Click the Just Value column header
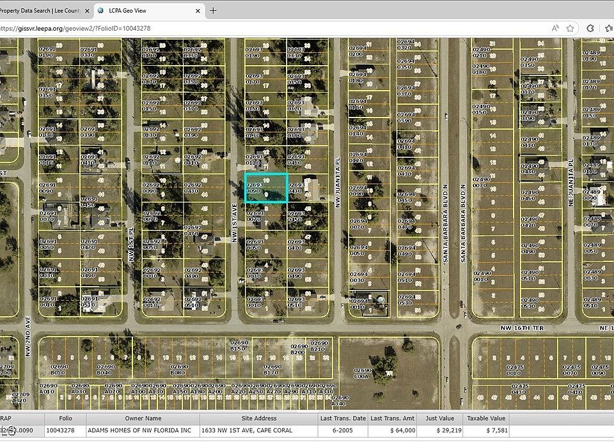 pyautogui.click(x=440, y=418)
